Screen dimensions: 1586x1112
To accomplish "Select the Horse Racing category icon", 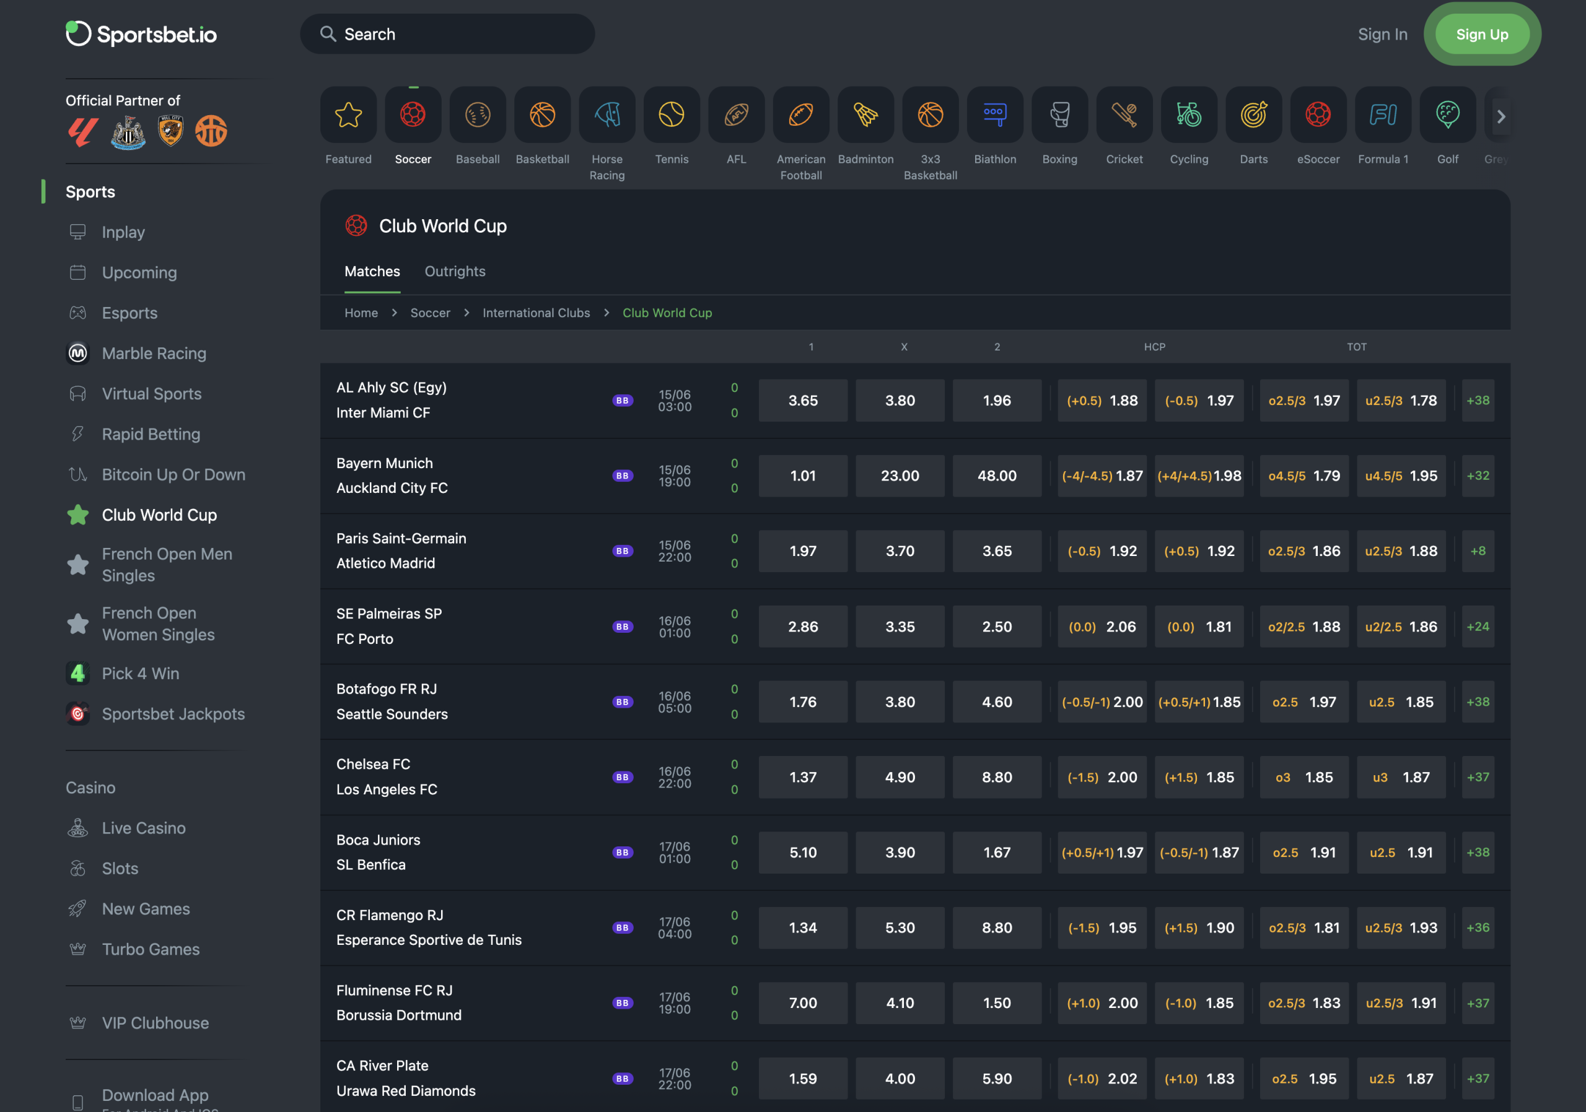I will click(x=607, y=115).
